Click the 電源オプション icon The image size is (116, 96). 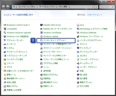pos(78,82)
